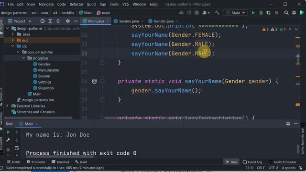
Task: Open Main run configuration dropdown
Action: click(235, 13)
